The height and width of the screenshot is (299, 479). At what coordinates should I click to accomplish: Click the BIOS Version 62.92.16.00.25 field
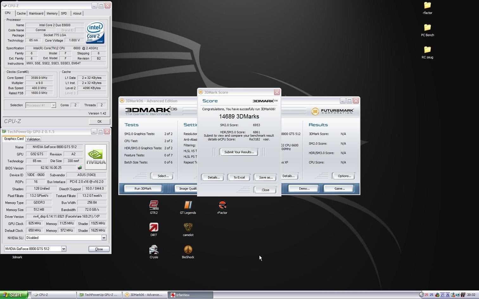click(51, 168)
